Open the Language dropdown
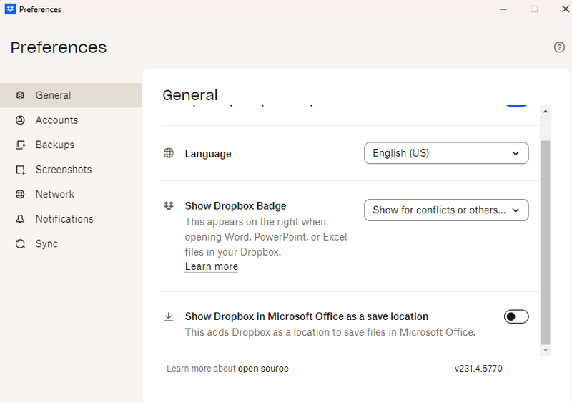The width and height of the screenshot is (572, 403). tap(445, 153)
